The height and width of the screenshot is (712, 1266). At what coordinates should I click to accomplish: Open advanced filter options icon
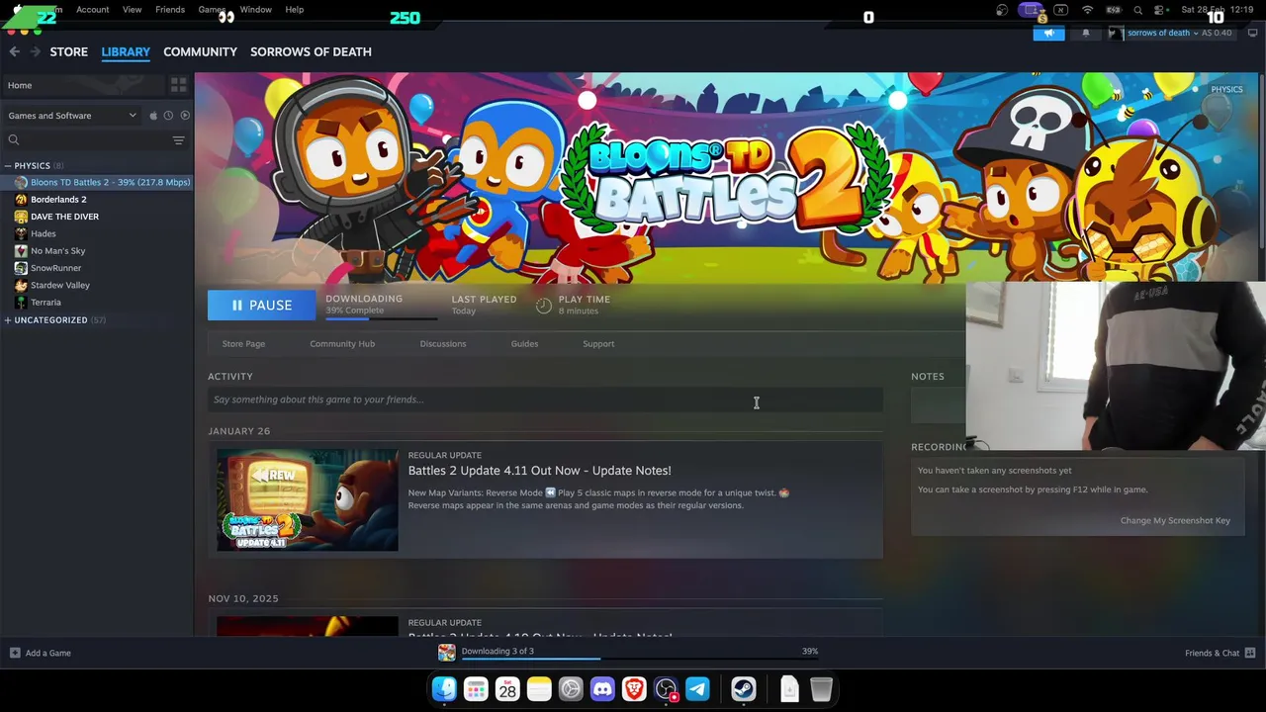[178, 140]
